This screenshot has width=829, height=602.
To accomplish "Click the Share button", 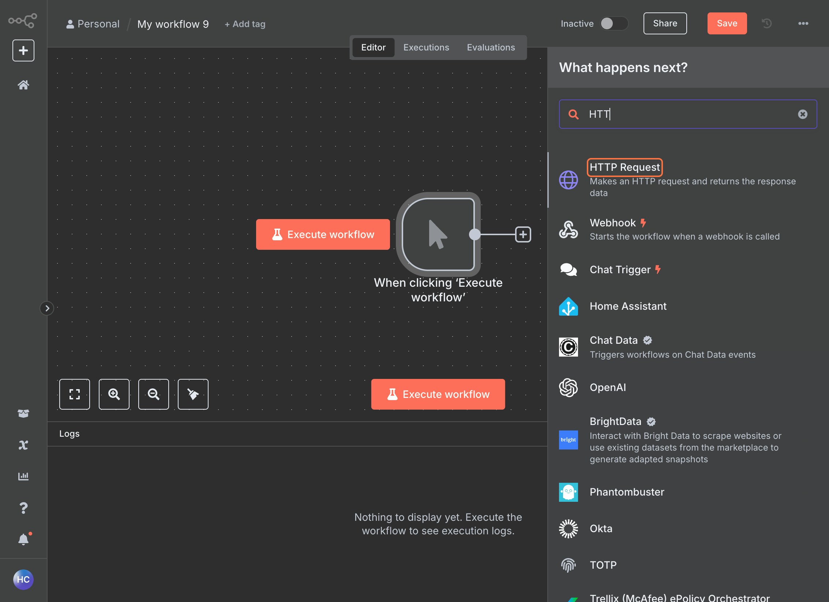I will (665, 23).
